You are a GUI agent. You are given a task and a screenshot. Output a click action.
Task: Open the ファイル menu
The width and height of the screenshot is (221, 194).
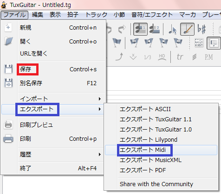(x=14, y=15)
